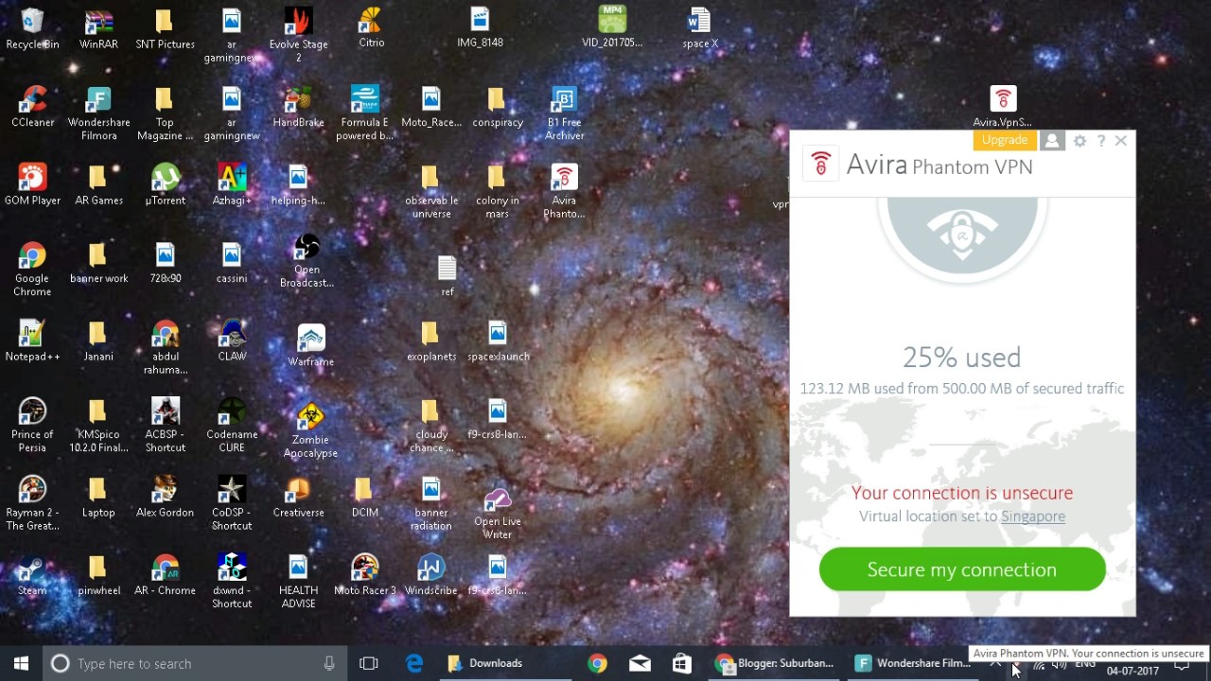Close the Avira Phantom VPN window

pyautogui.click(x=1121, y=141)
